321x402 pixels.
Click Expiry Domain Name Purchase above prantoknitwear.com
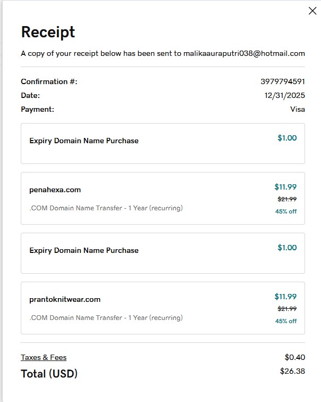(84, 250)
